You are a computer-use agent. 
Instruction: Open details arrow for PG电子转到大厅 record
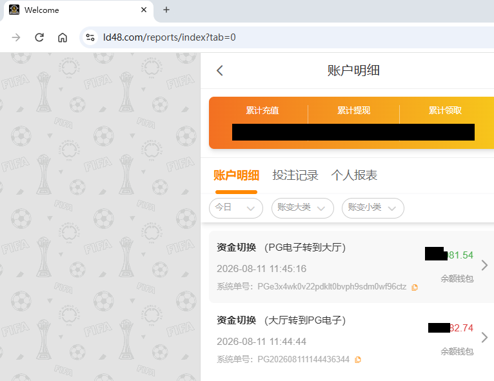click(484, 266)
